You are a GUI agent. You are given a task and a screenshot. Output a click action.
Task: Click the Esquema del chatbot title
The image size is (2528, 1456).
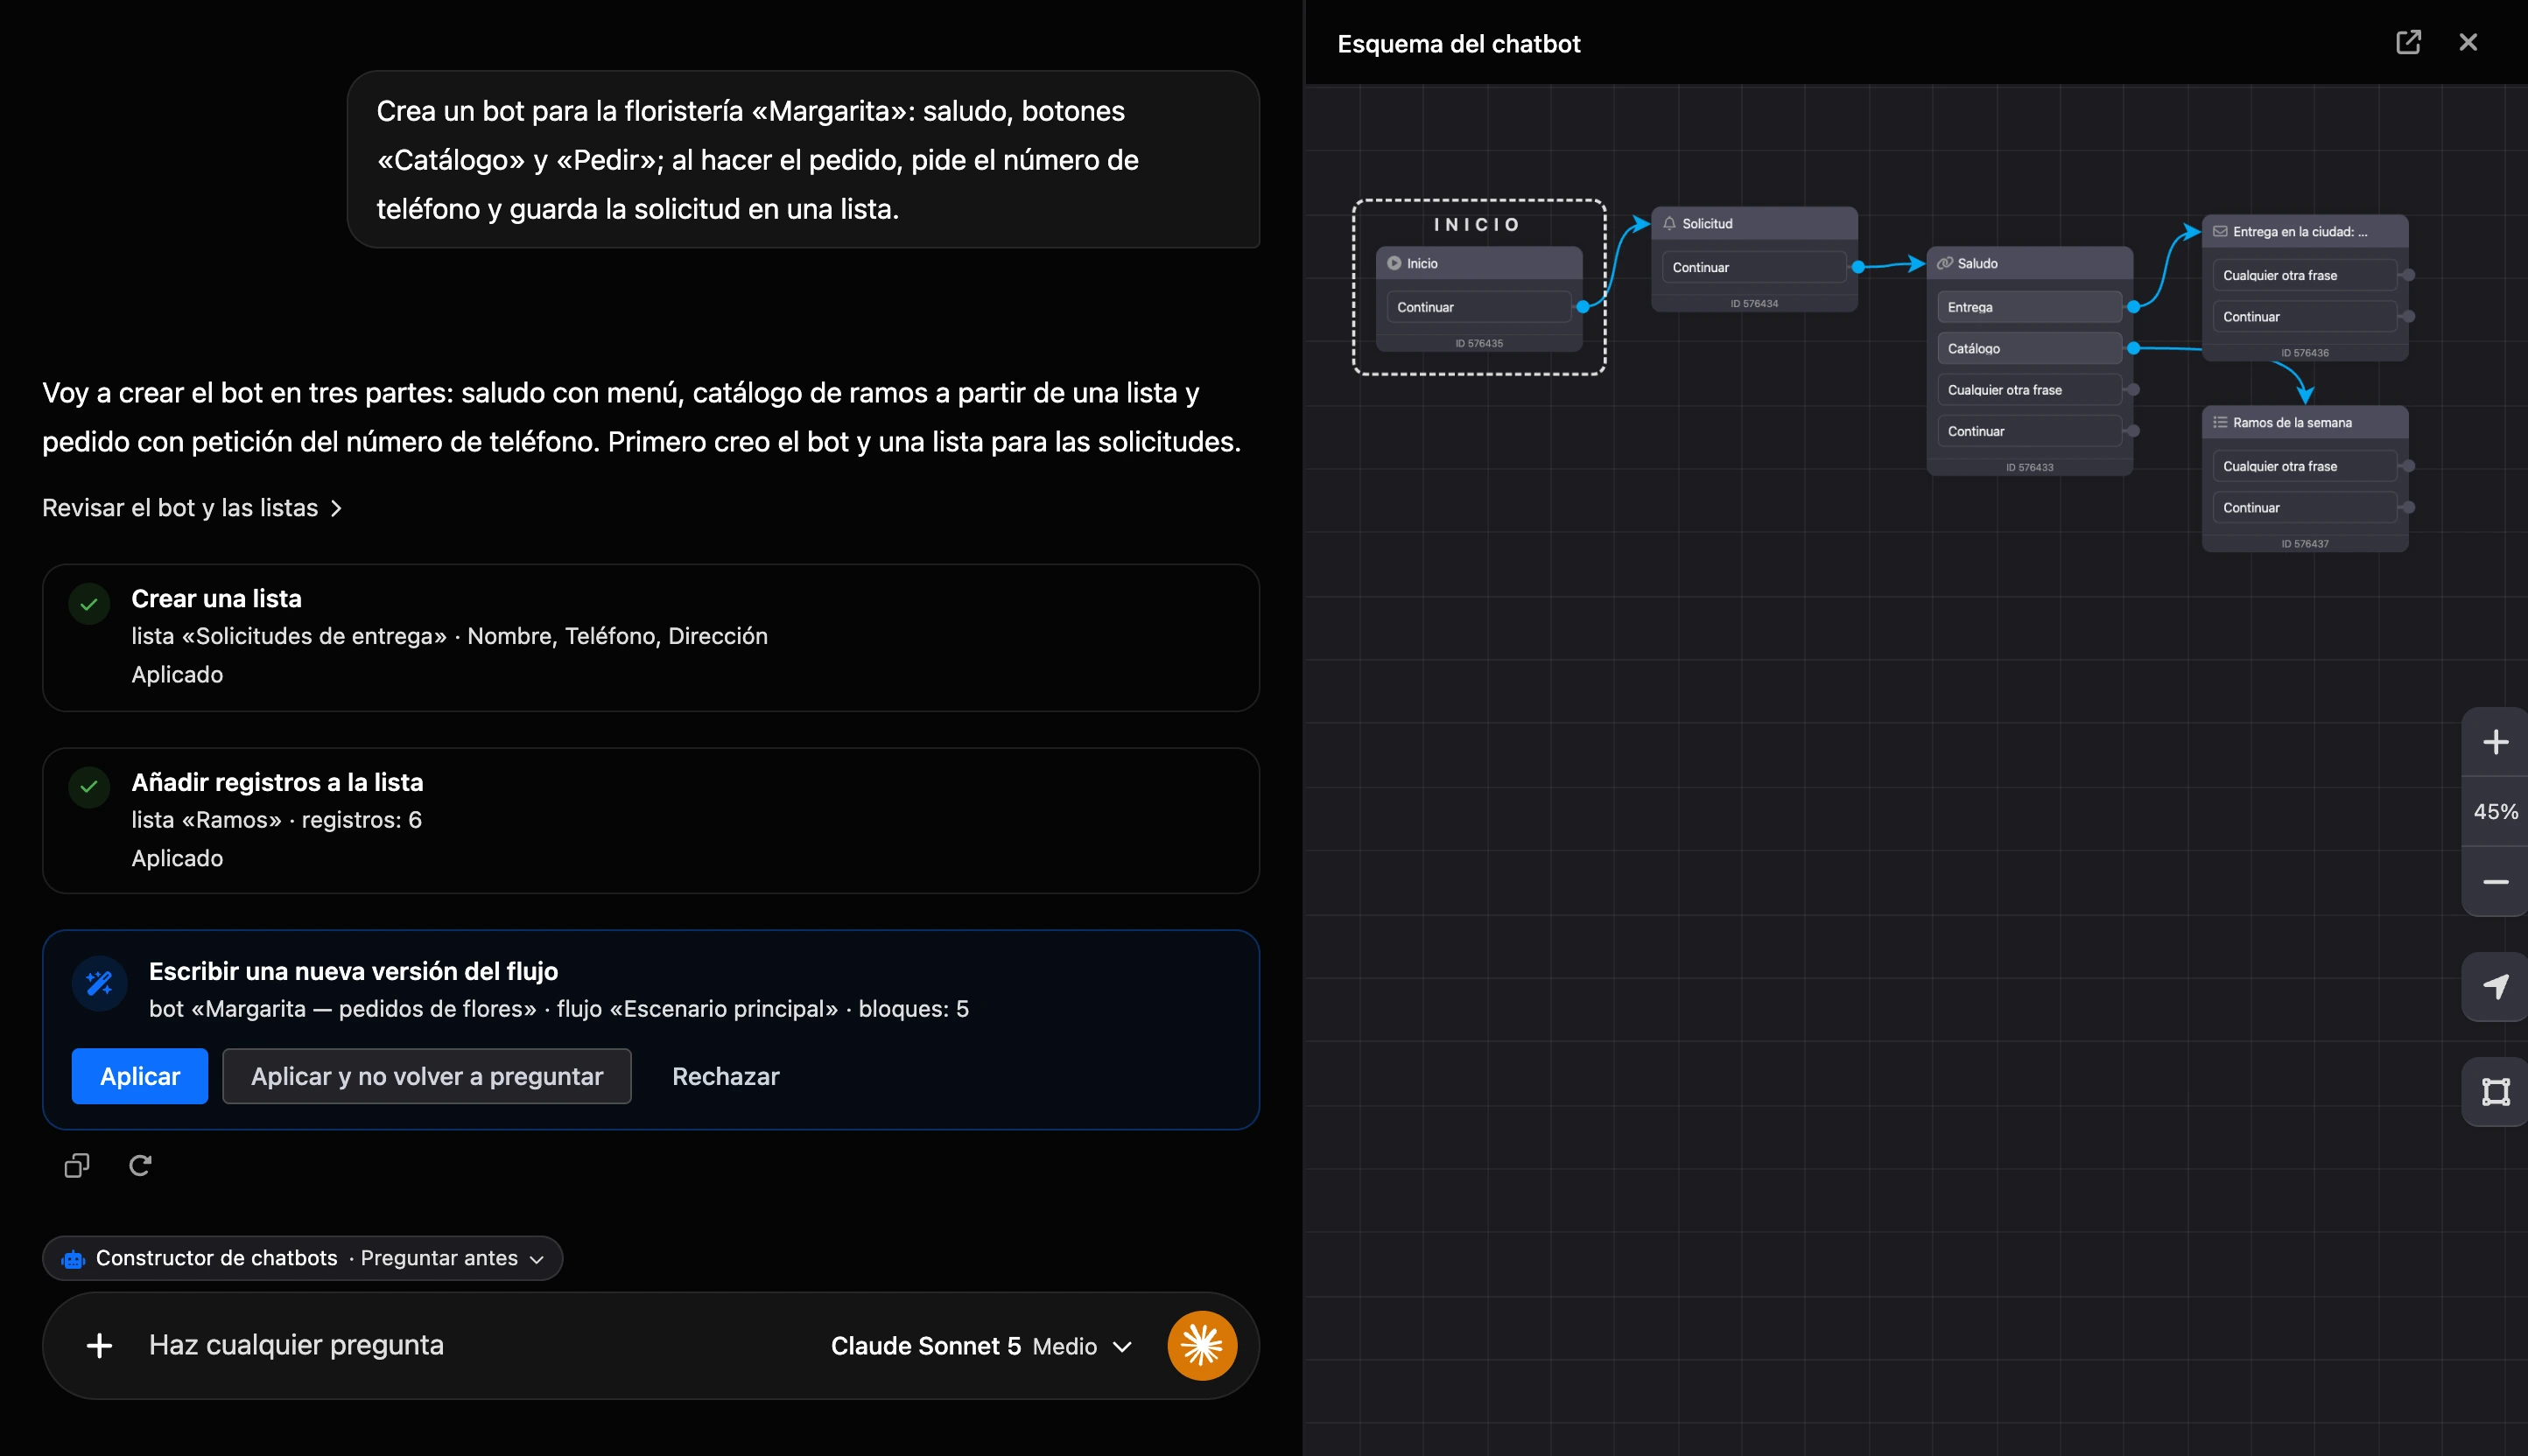(1457, 44)
